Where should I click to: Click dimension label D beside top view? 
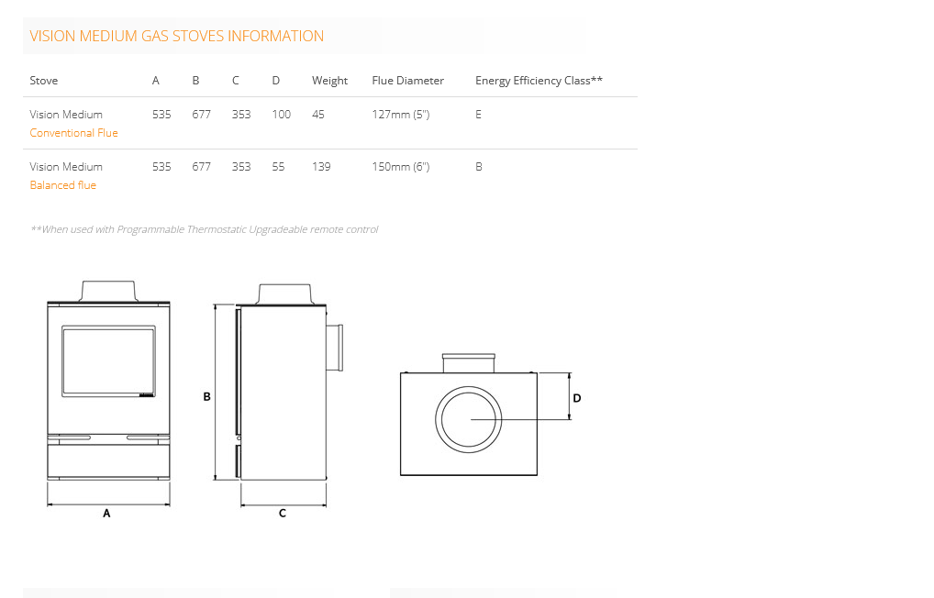pyautogui.click(x=577, y=398)
